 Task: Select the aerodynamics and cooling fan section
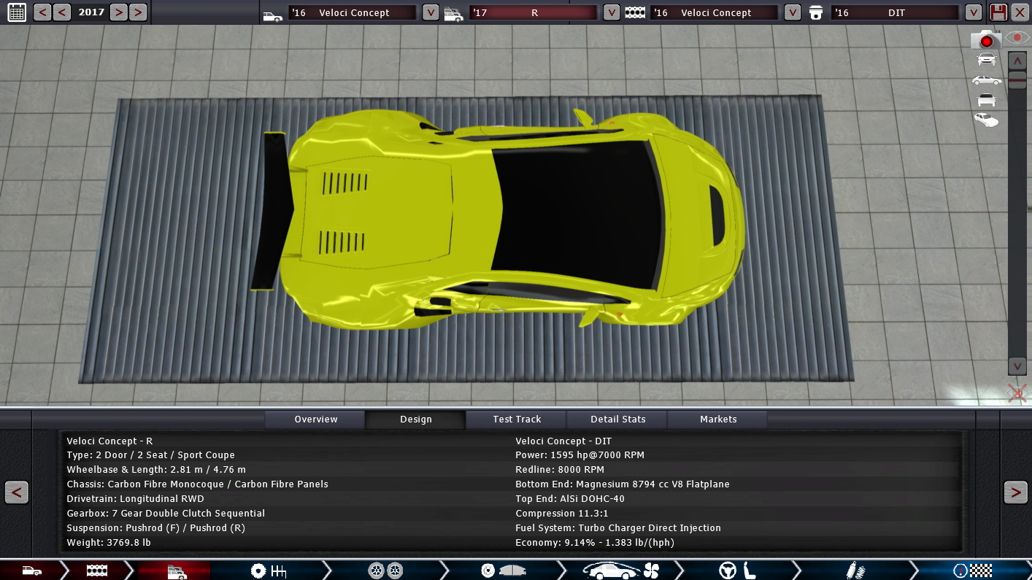click(x=621, y=571)
